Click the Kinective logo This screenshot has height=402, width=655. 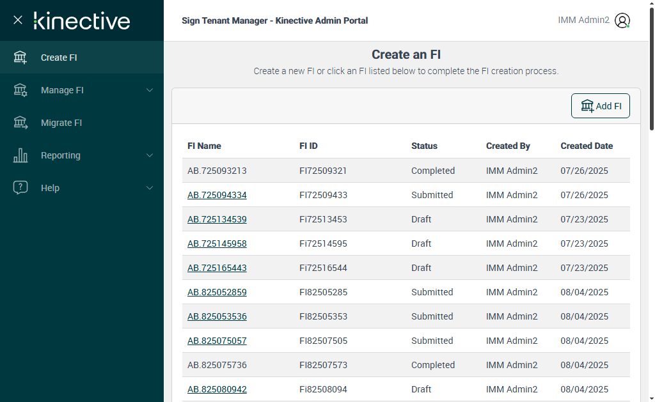pos(82,20)
